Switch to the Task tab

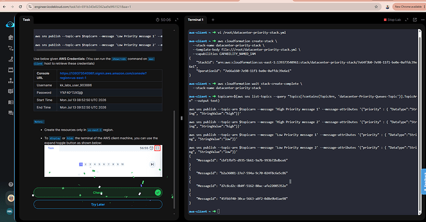[x=27, y=20]
